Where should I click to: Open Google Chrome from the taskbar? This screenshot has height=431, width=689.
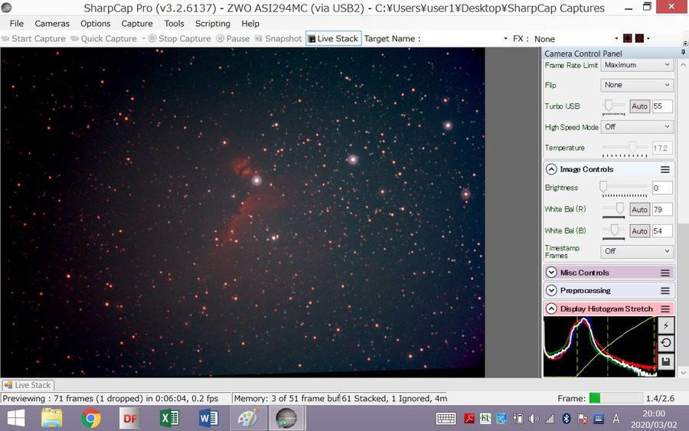click(x=90, y=418)
